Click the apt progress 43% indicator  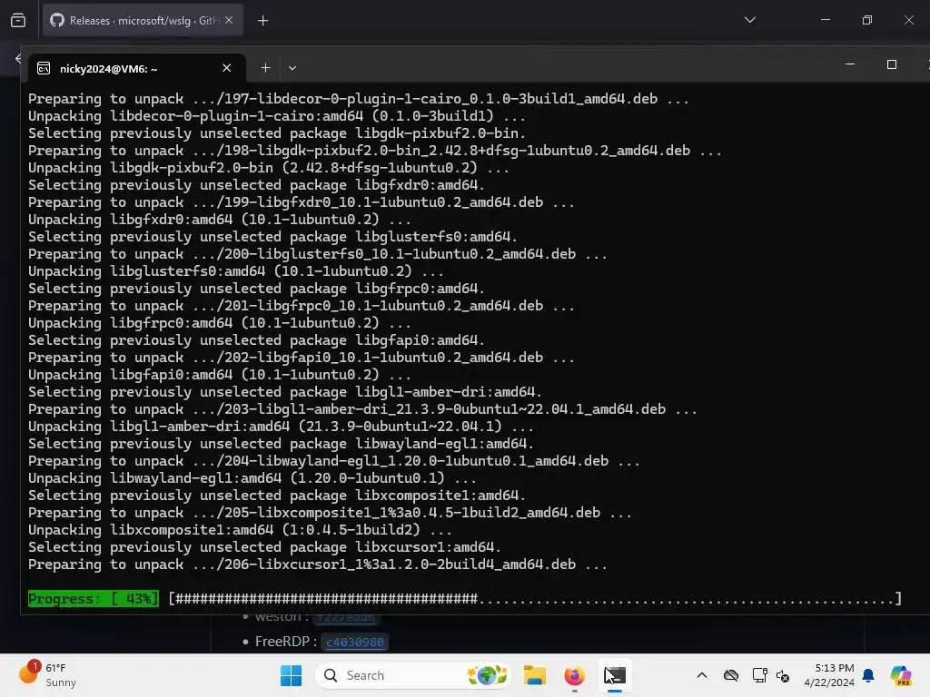click(x=94, y=599)
